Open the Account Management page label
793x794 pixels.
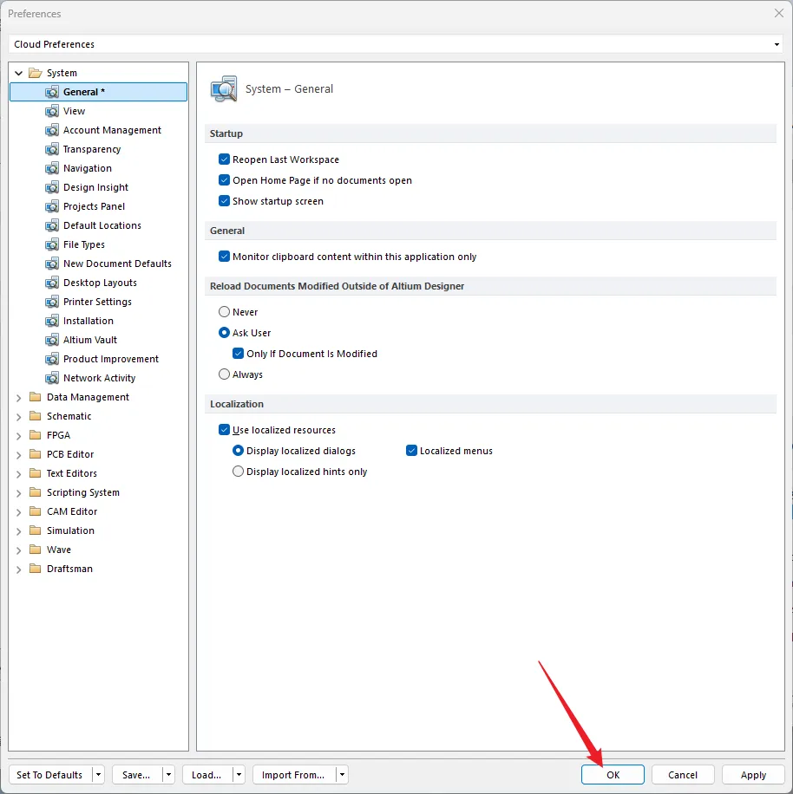coord(112,130)
